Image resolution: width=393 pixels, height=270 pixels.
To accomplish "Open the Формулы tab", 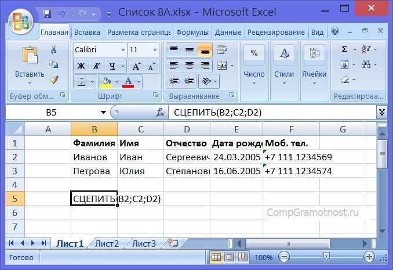I will [x=192, y=33].
